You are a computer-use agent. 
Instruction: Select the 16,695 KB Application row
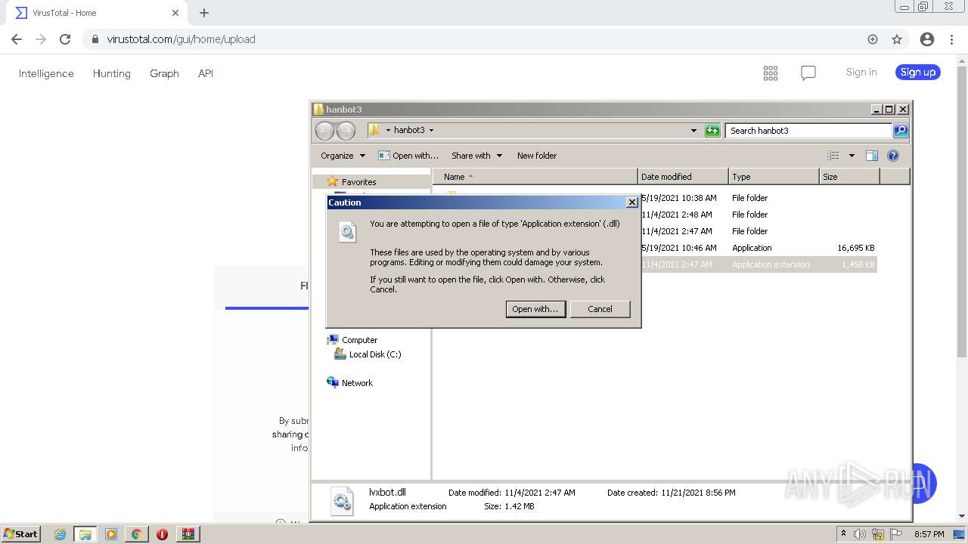(x=759, y=248)
